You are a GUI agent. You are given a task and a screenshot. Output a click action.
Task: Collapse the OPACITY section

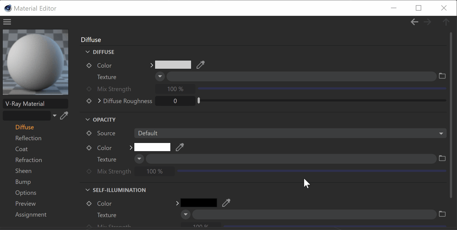tap(88, 120)
